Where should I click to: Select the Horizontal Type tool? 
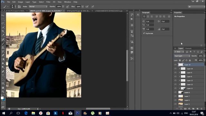coord(3,75)
